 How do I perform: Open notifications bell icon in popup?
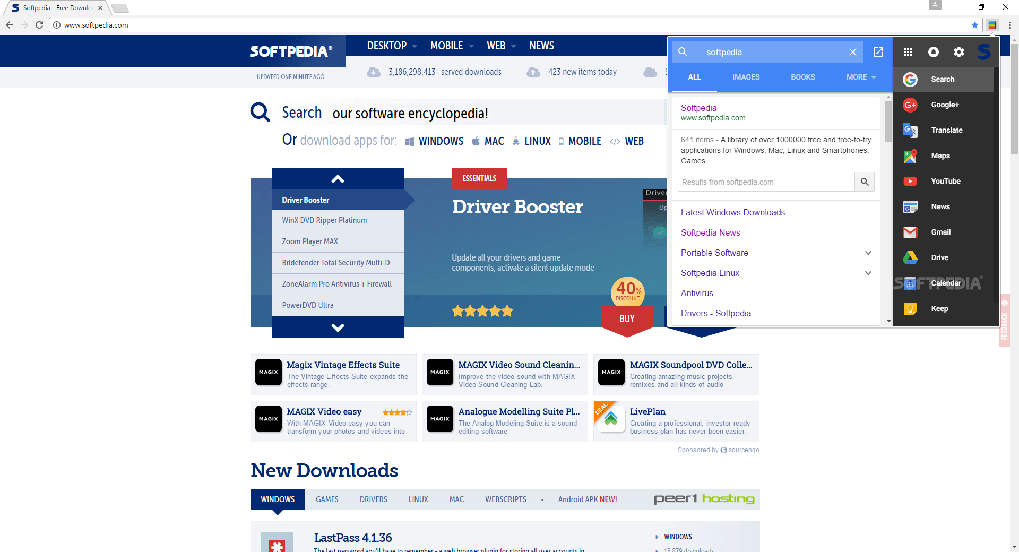coord(934,52)
